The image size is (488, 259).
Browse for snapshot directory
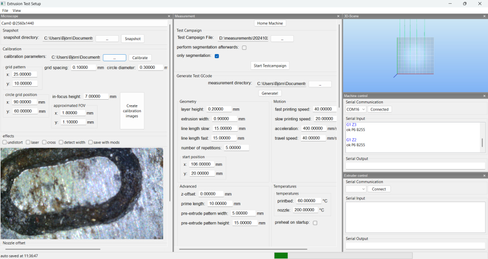click(107, 38)
